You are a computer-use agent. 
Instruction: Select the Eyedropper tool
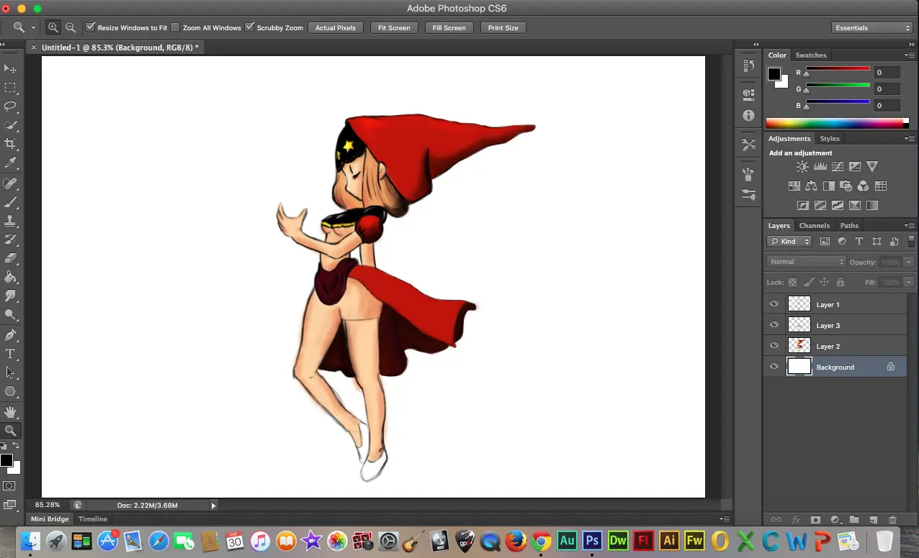point(10,163)
